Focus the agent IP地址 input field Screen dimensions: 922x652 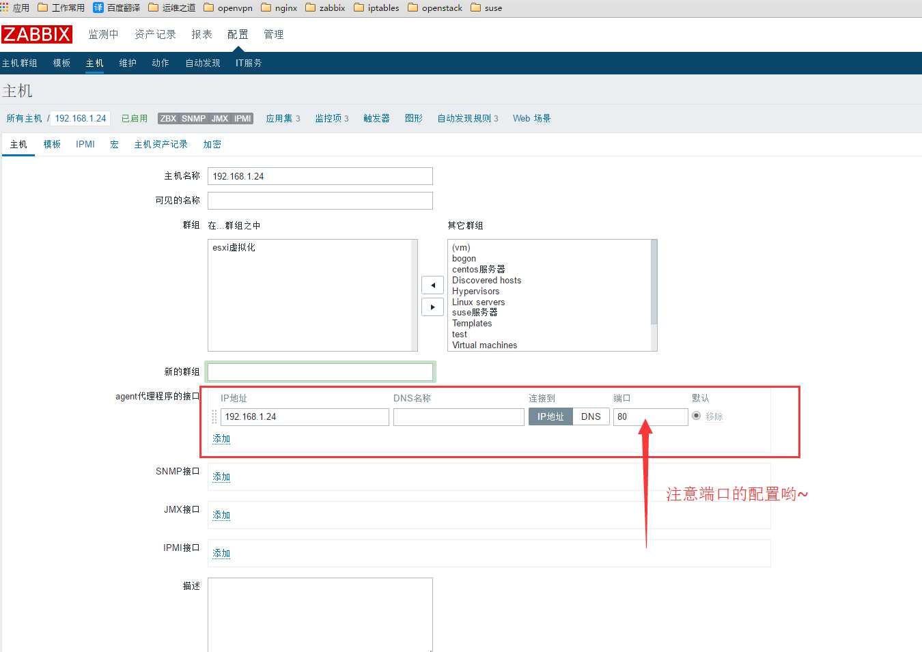305,416
